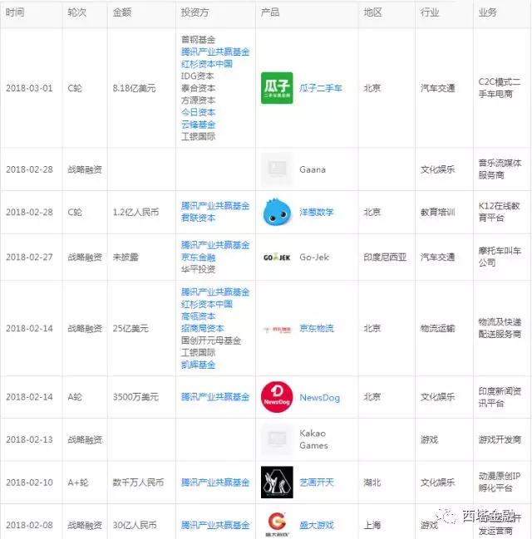Select the 8.18亿美元 amount cell
Screen dimensions: 532x539
pos(134,88)
